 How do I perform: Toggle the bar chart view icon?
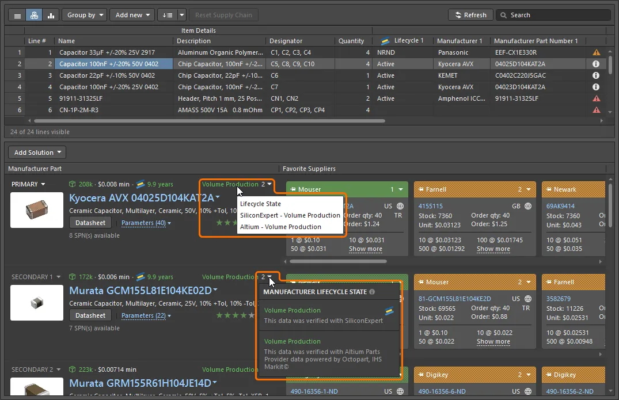pos(50,16)
